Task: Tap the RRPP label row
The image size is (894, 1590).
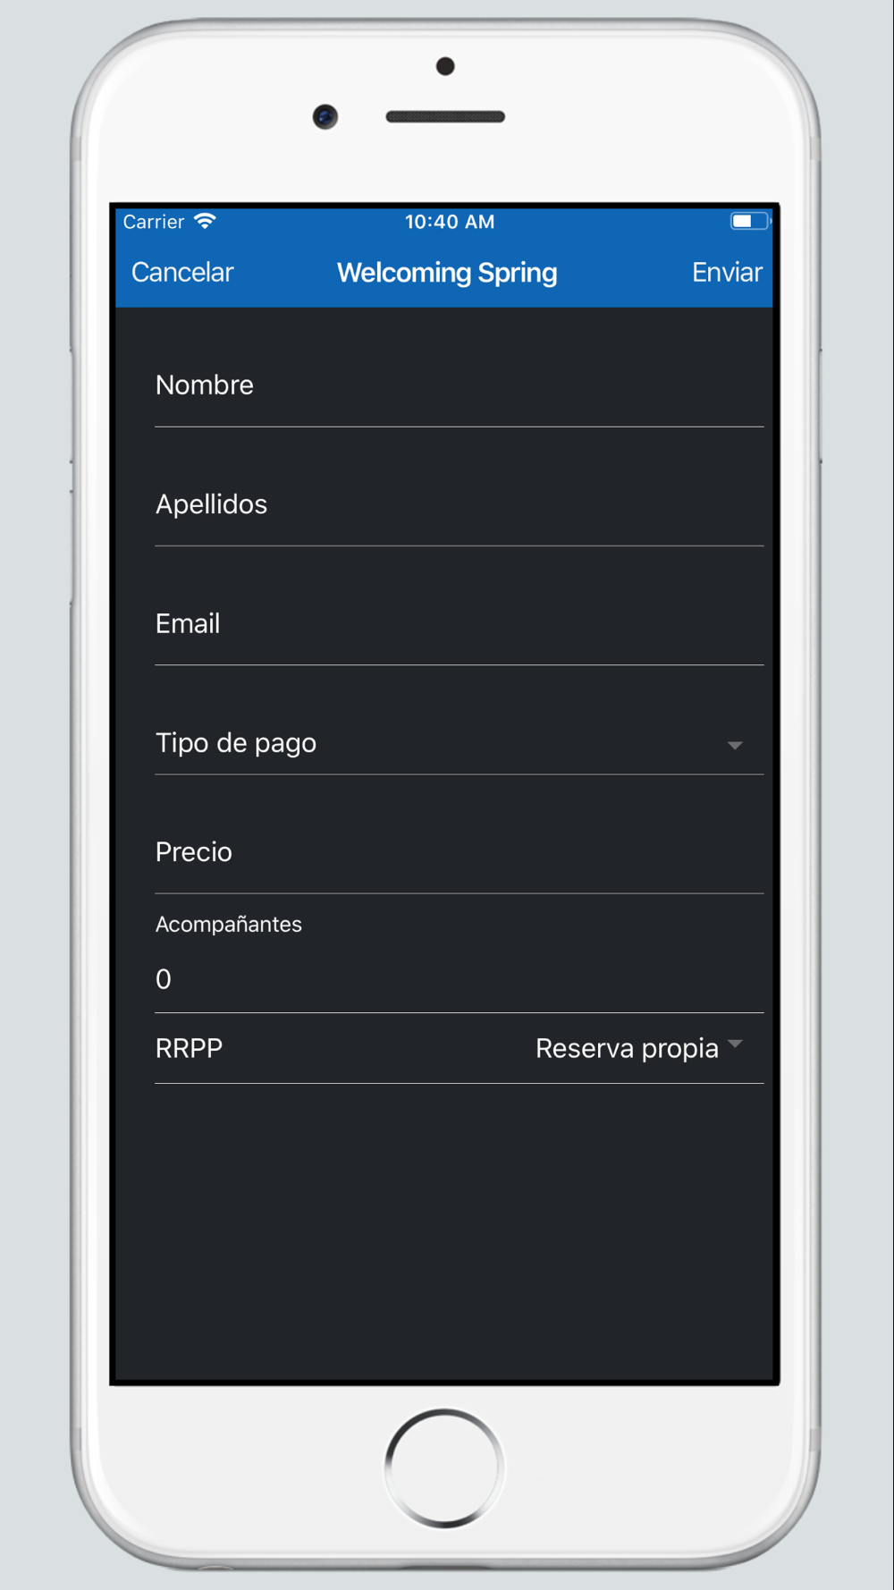Action: (460, 1048)
